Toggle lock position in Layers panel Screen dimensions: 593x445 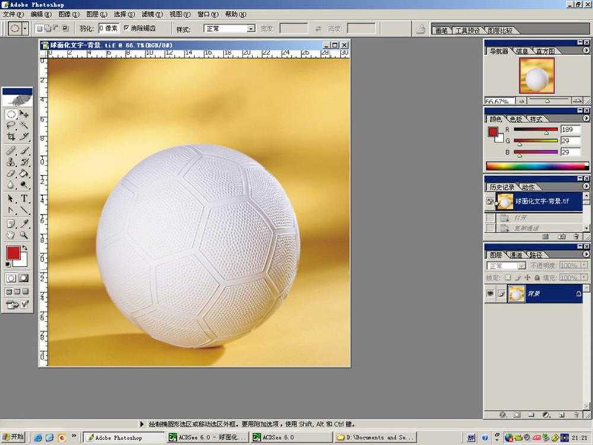tap(528, 278)
